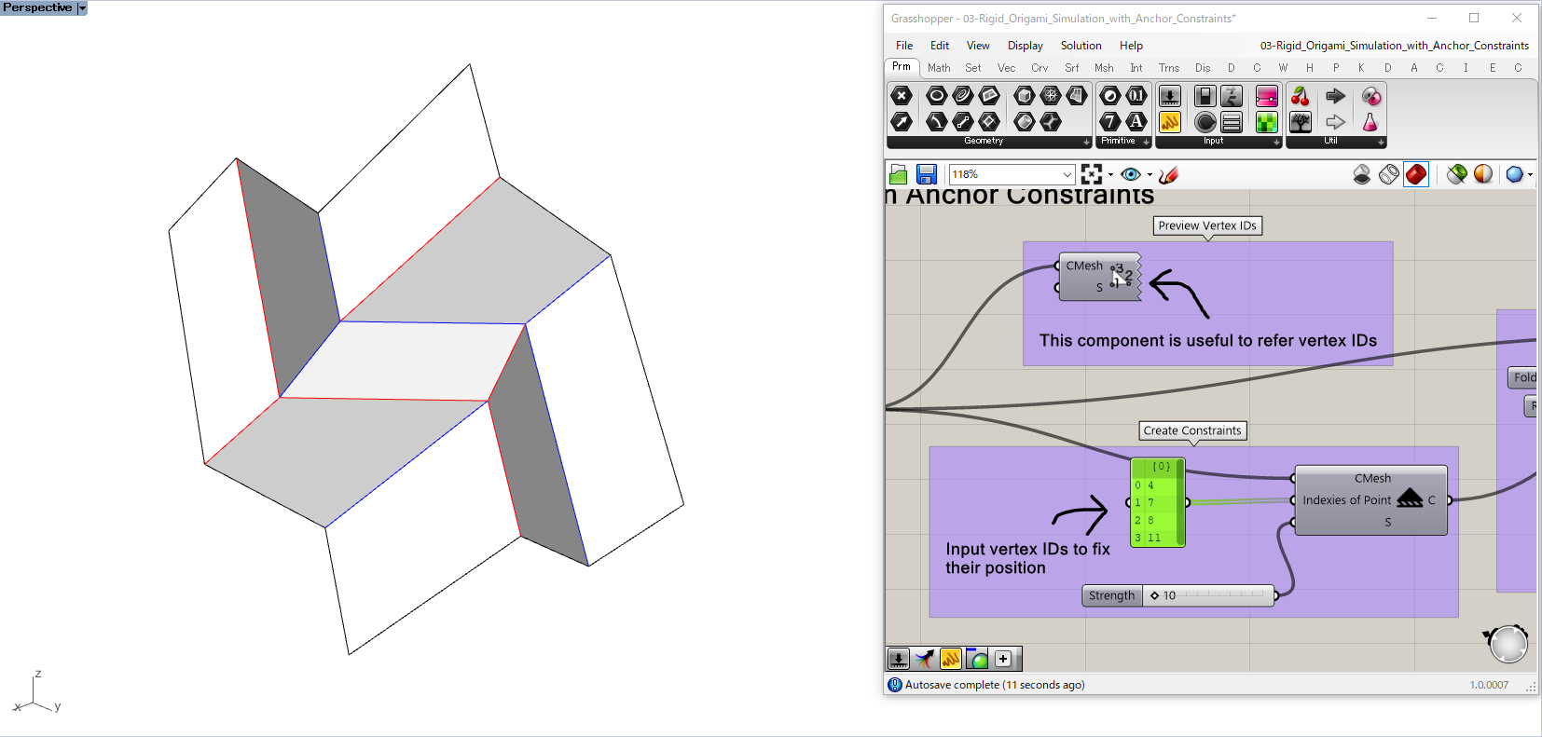Switch to the Msh tab
Viewport: 1542px width, 737px height.
(x=1104, y=68)
